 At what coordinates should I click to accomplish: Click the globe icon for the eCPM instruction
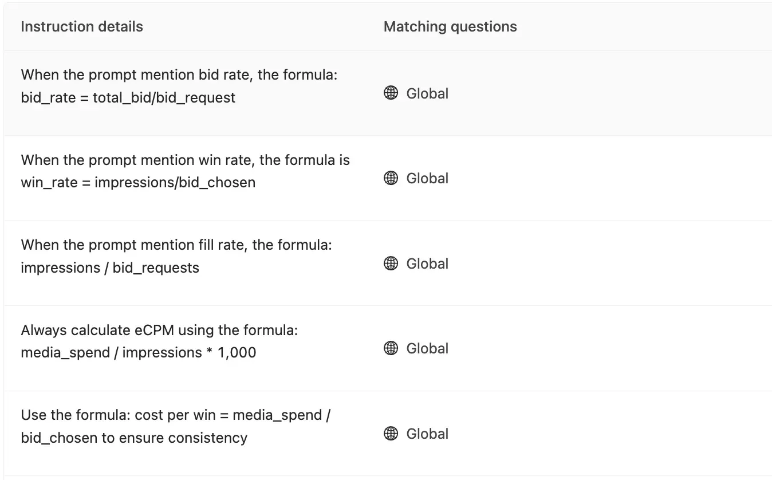391,348
